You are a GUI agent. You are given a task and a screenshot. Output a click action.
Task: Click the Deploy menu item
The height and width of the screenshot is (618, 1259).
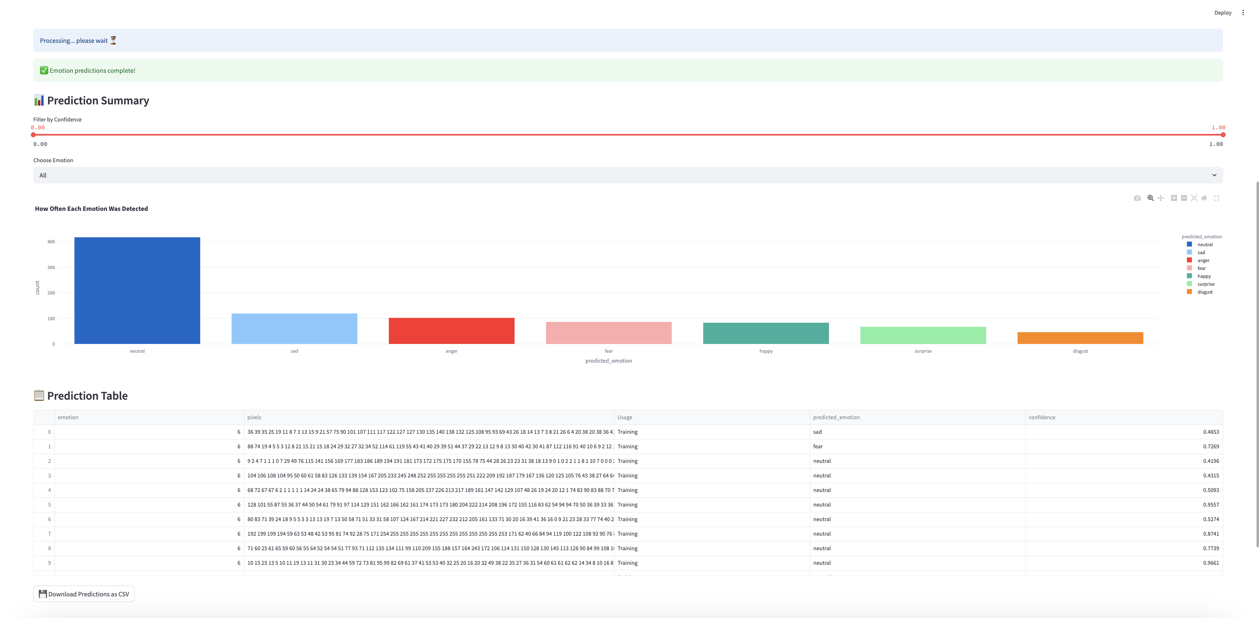[x=1222, y=13]
